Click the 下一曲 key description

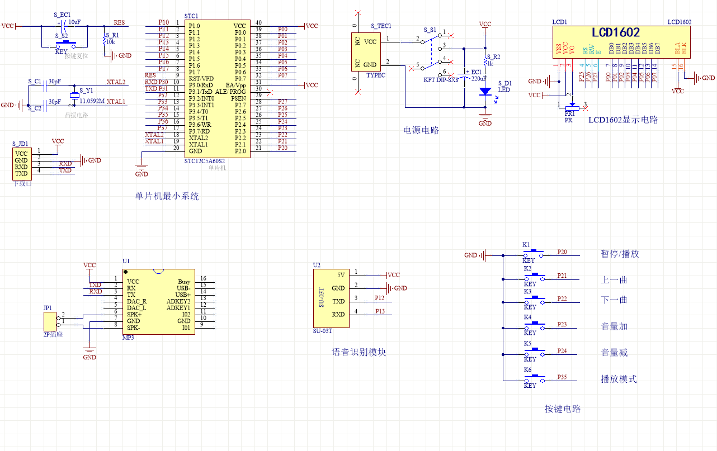tap(614, 300)
